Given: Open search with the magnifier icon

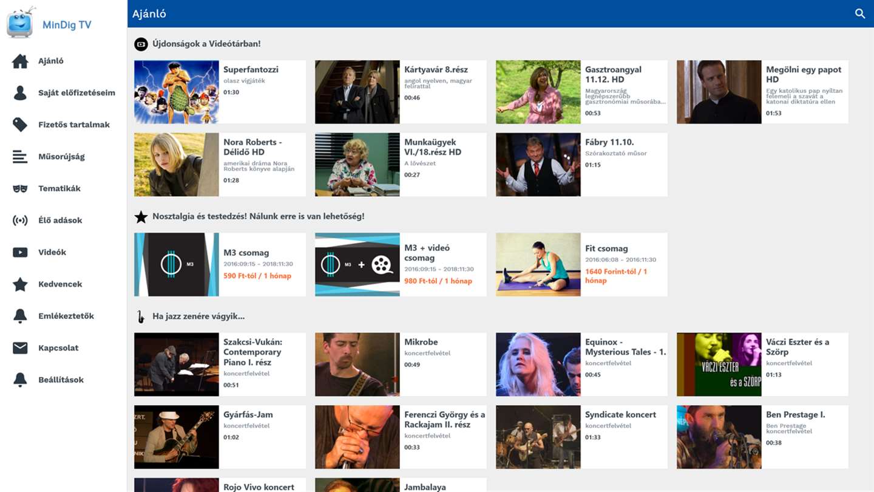Looking at the screenshot, I should tap(860, 13).
